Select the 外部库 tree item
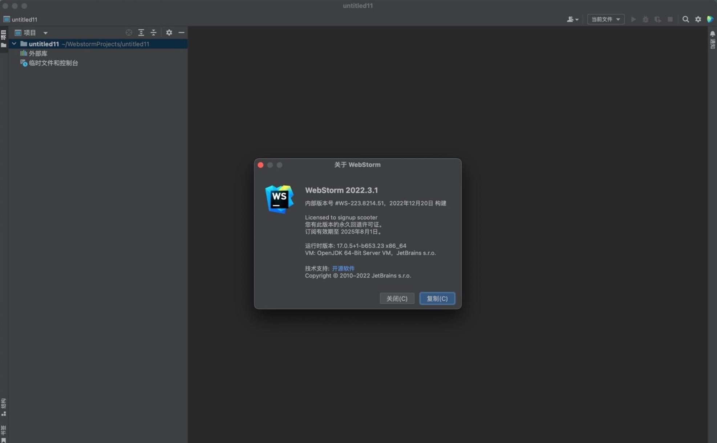This screenshot has width=717, height=443. coord(38,53)
